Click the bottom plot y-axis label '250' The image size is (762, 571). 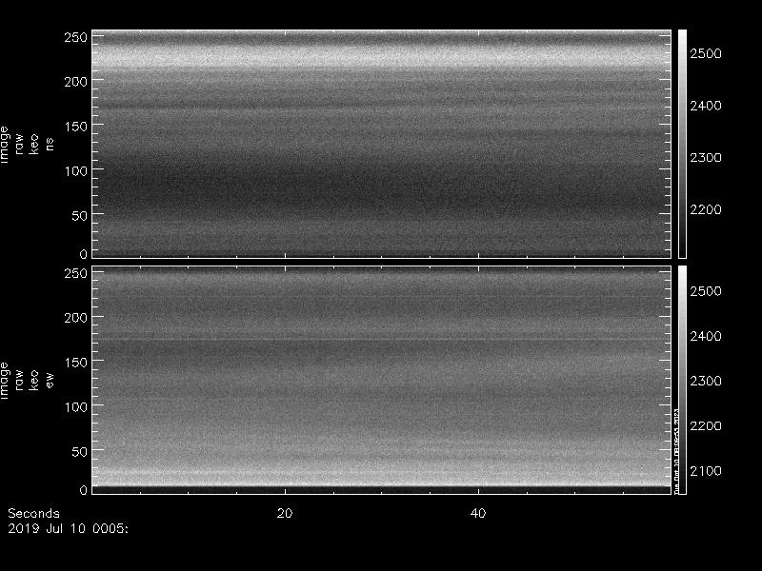point(76,273)
